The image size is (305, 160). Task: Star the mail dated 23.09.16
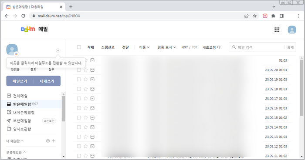pos(85,108)
